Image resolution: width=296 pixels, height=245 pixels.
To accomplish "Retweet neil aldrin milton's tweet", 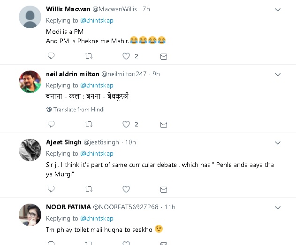I will (x=88, y=124).
